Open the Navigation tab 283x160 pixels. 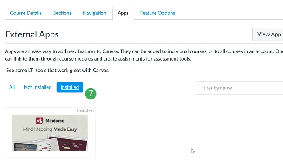[x=94, y=13]
